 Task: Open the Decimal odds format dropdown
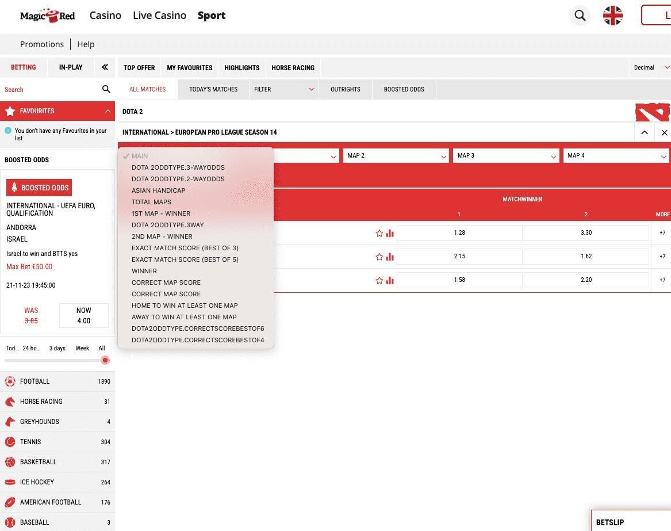click(x=650, y=67)
